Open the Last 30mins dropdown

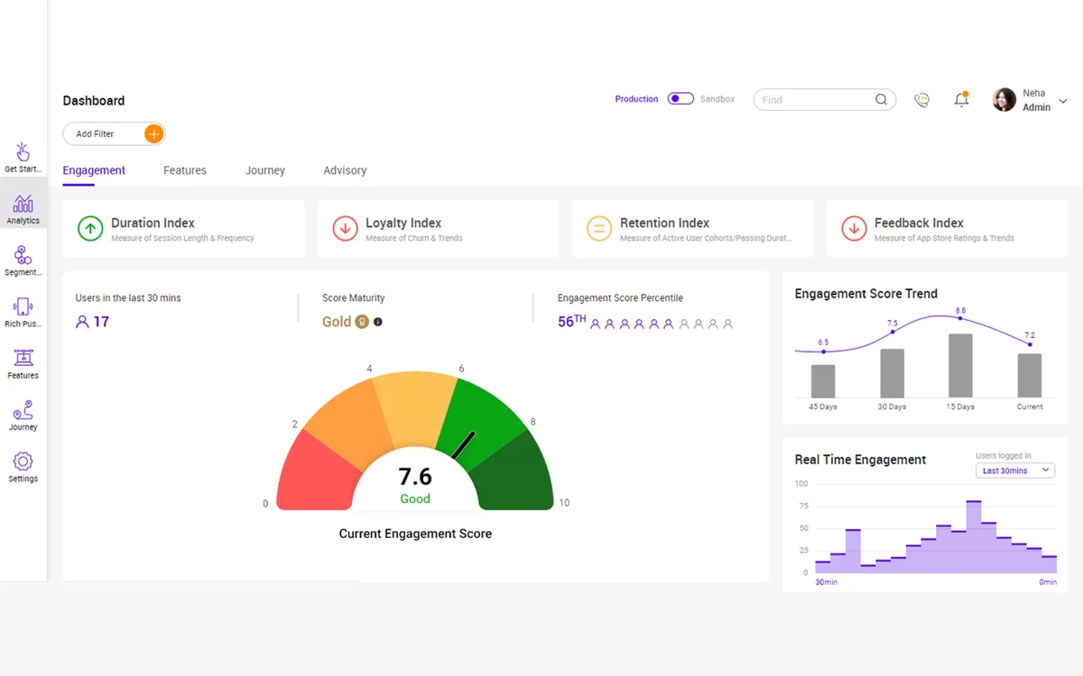(x=1015, y=470)
